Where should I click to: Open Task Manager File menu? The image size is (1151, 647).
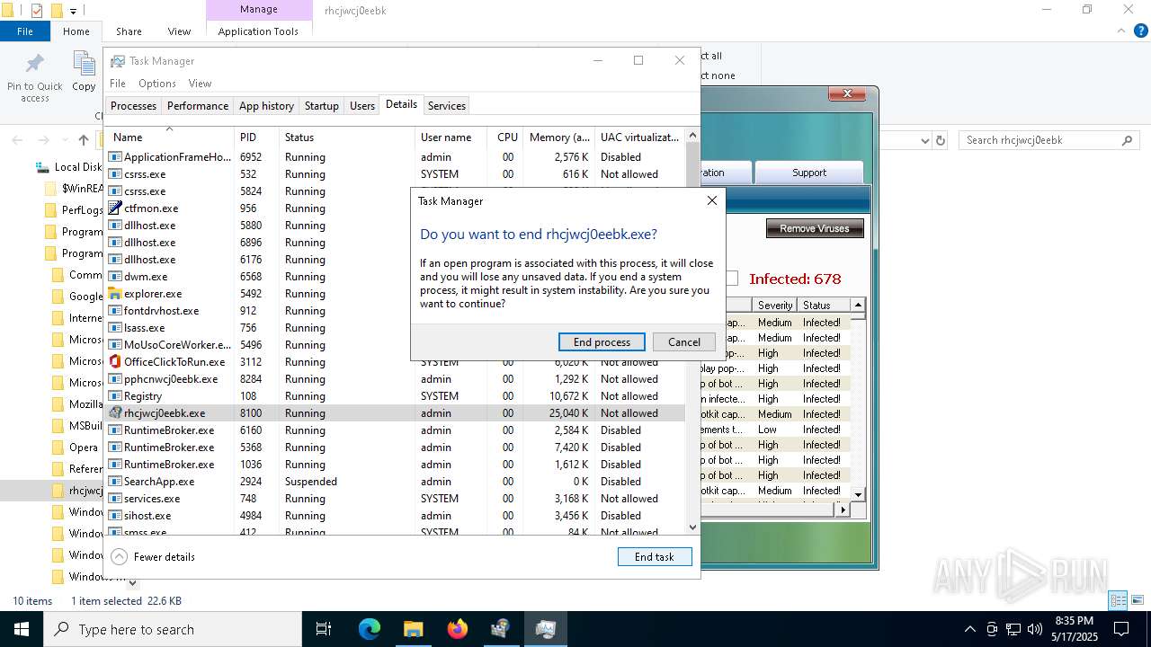[118, 84]
